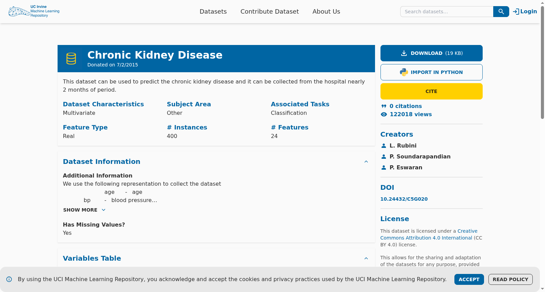Open the UC Irvine Machine Learning Repository logo
Viewport: 545px width, 292px height.
pos(34,11)
